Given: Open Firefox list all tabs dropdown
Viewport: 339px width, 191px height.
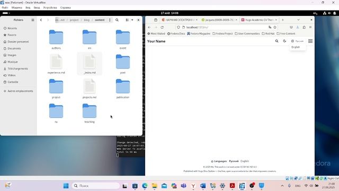Looking at the screenshot, I should [298, 20].
